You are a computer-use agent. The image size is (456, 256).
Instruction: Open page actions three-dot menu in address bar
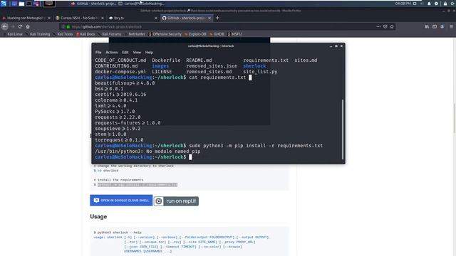378,26
